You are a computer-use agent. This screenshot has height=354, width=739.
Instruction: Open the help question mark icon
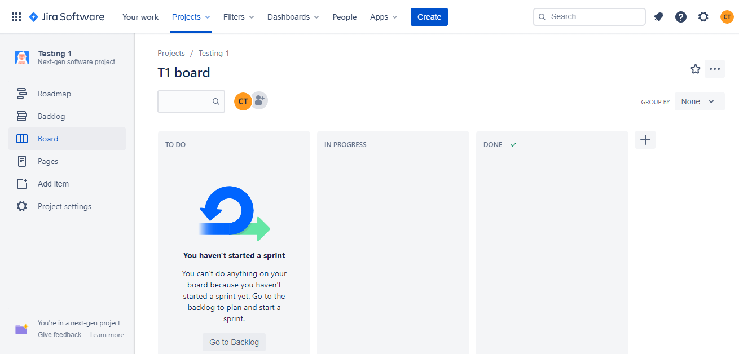681,17
